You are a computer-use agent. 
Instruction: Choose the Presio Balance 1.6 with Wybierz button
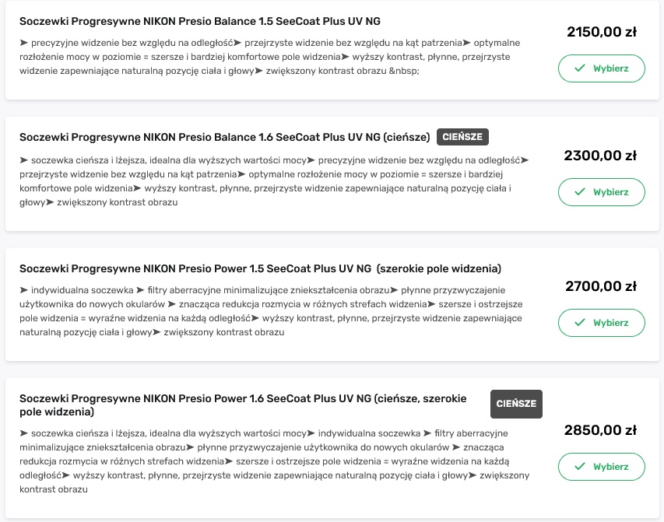602,191
